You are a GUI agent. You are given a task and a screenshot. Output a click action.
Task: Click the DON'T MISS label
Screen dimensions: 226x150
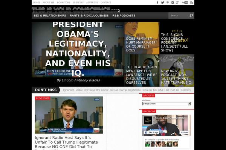pyautogui.click(x=46, y=90)
